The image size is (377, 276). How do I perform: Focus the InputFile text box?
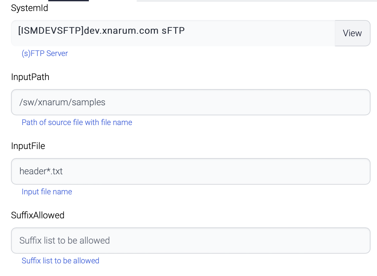coord(190,171)
